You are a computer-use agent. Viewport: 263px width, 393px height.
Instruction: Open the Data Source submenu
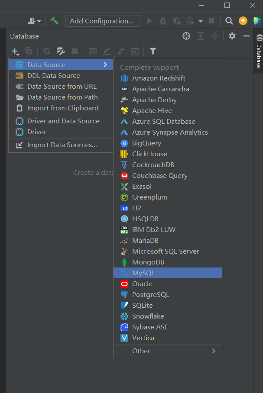pyautogui.click(x=61, y=64)
